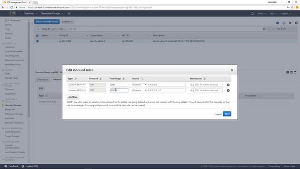Reload the page with browser refresh icon
The height and width of the screenshot is (169, 300).
point(11,8)
